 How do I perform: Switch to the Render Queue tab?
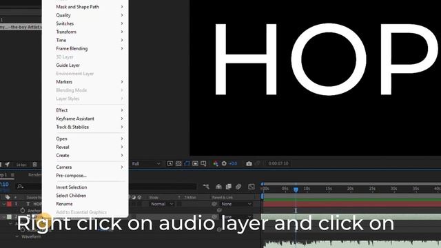35,175
